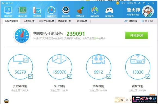The height and width of the screenshot is (104, 158).
Task: Switch to the 显卡排行榜 tab
Action: click(x=82, y=21)
